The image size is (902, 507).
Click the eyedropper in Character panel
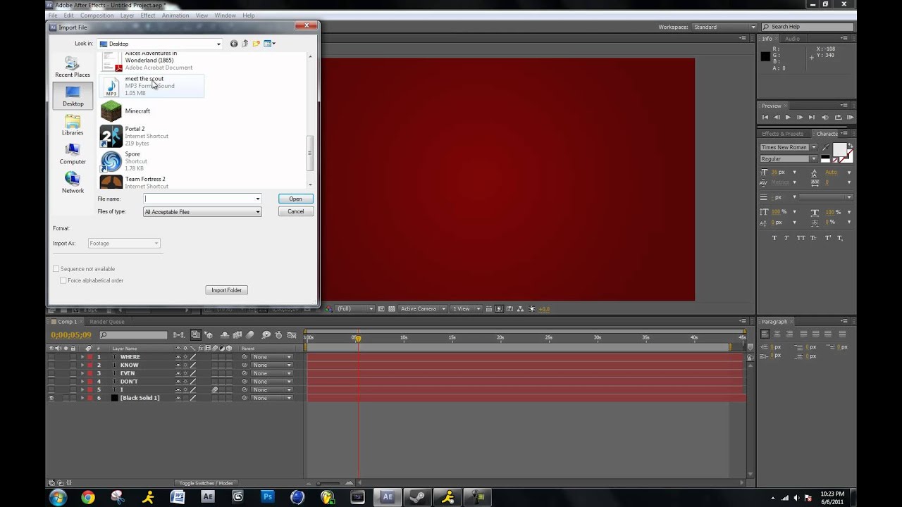click(826, 148)
